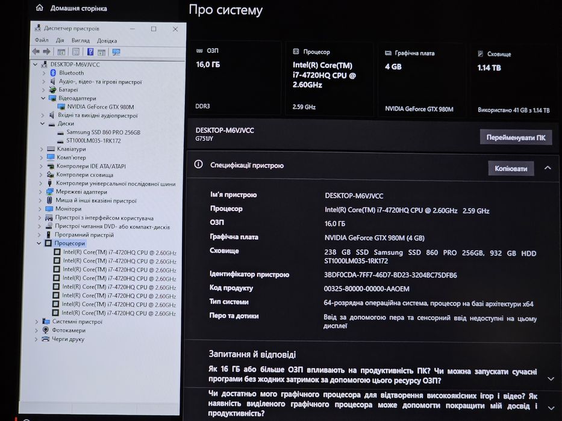Collapse the Відеоадаптери category
This screenshot has height=421, width=562.
(x=43, y=98)
